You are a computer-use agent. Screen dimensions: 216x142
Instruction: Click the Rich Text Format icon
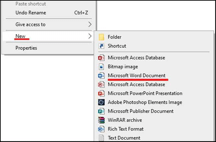tap(101, 129)
